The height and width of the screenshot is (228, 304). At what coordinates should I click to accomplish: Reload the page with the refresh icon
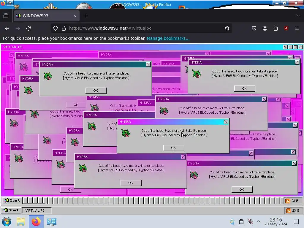[28, 28]
